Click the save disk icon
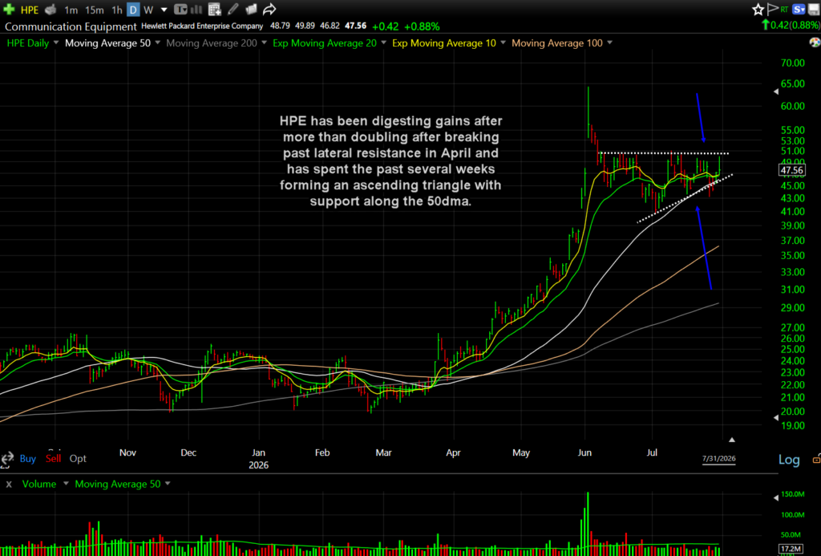This screenshot has width=821, height=556. coord(815,9)
